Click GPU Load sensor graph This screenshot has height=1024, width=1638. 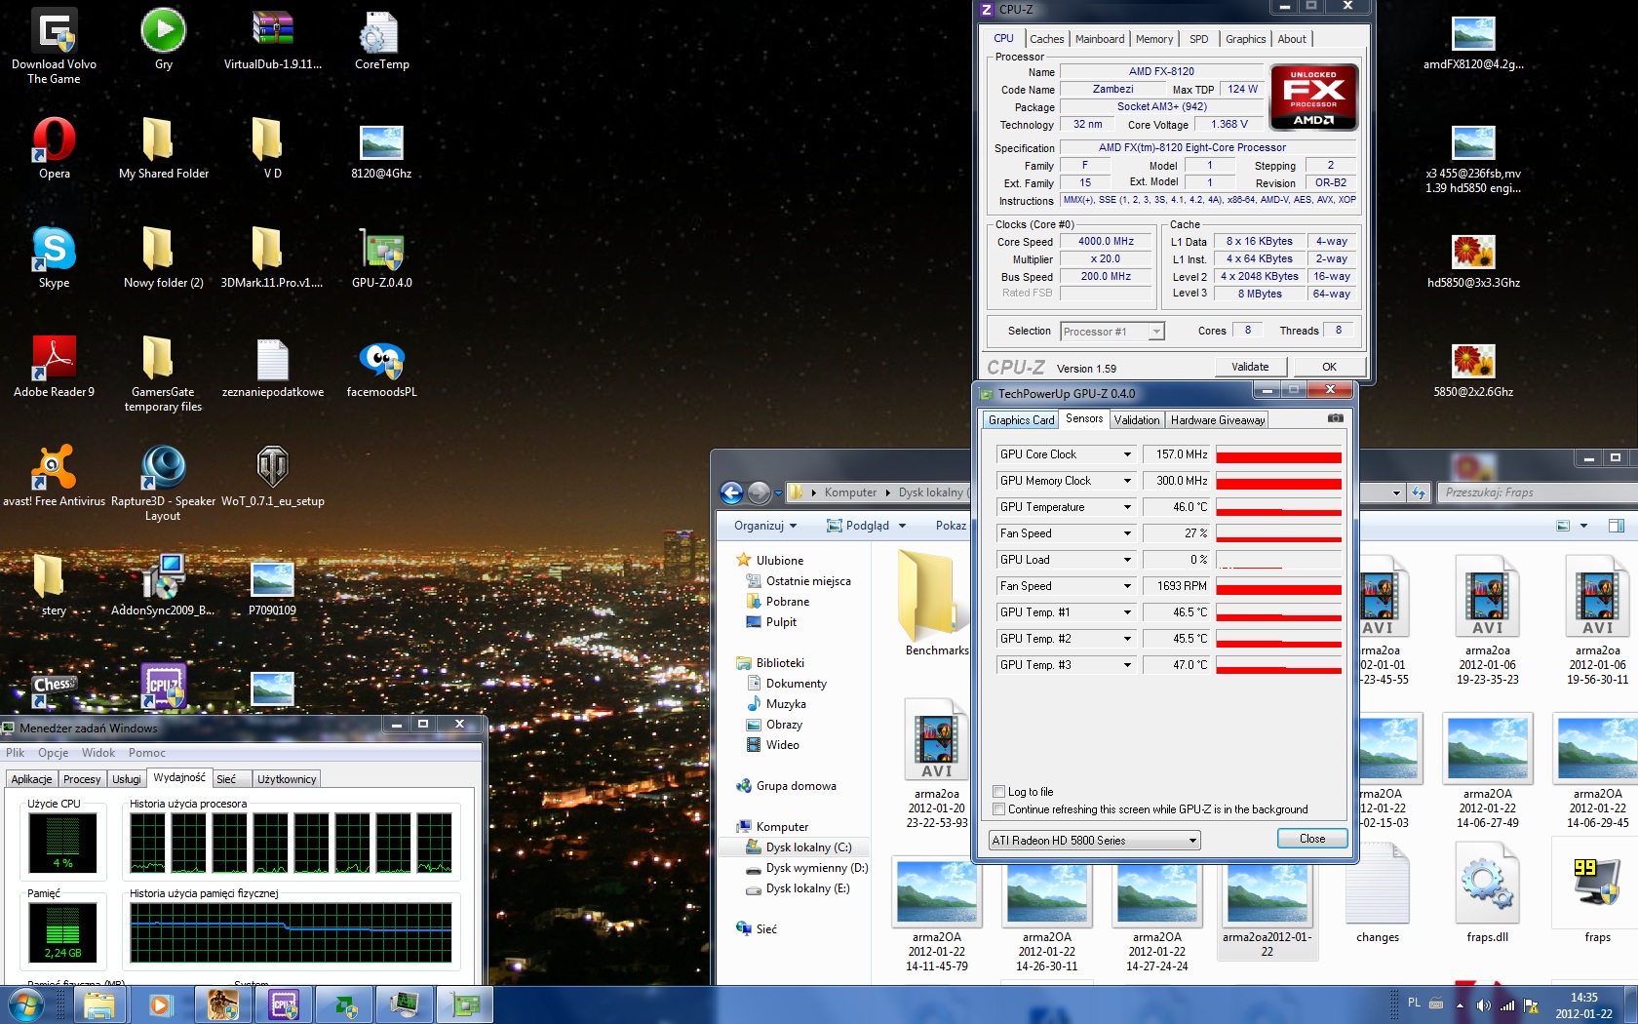(1278, 560)
